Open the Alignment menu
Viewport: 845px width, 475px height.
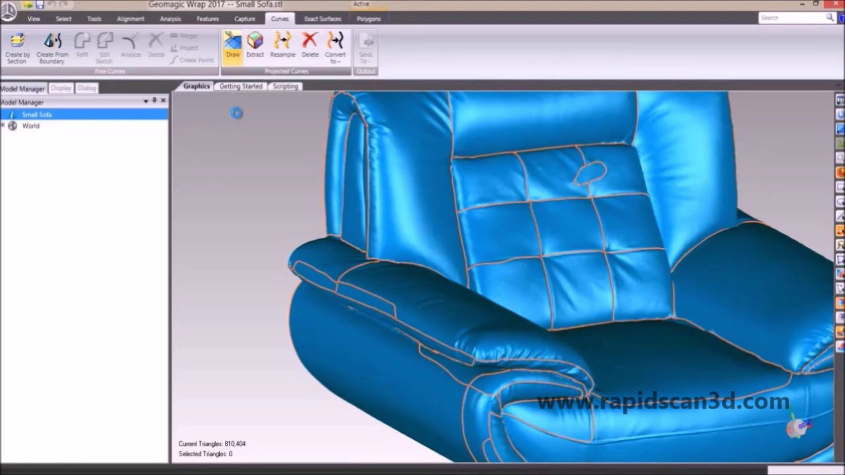coord(130,18)
